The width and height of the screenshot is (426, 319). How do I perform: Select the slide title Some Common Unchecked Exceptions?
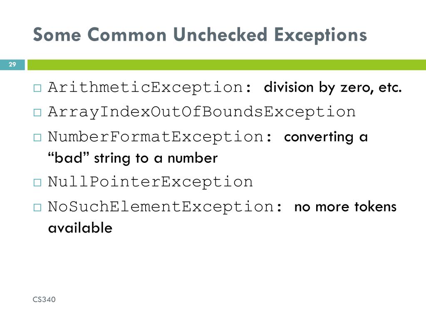coord(200,35)
